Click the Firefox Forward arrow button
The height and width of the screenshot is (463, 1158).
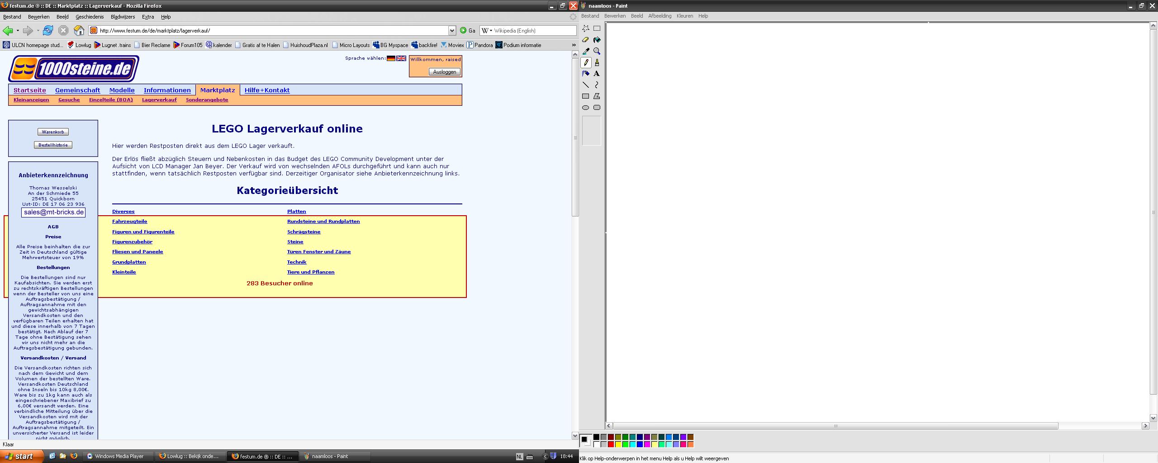pyautogui.click(x=28, y=31)
